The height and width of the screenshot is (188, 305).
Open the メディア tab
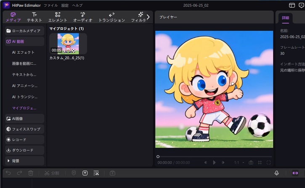coord(13,17)
